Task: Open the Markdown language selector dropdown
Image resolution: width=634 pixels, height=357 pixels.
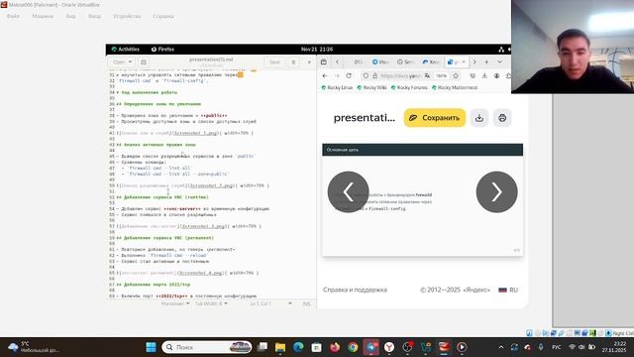Action: pos(175,303)
